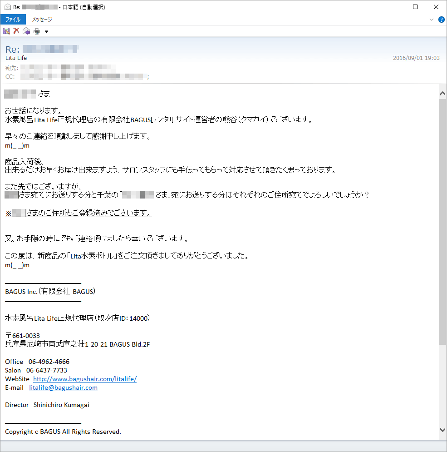Click the scroll down arrow of message body

tap(442, 430)
